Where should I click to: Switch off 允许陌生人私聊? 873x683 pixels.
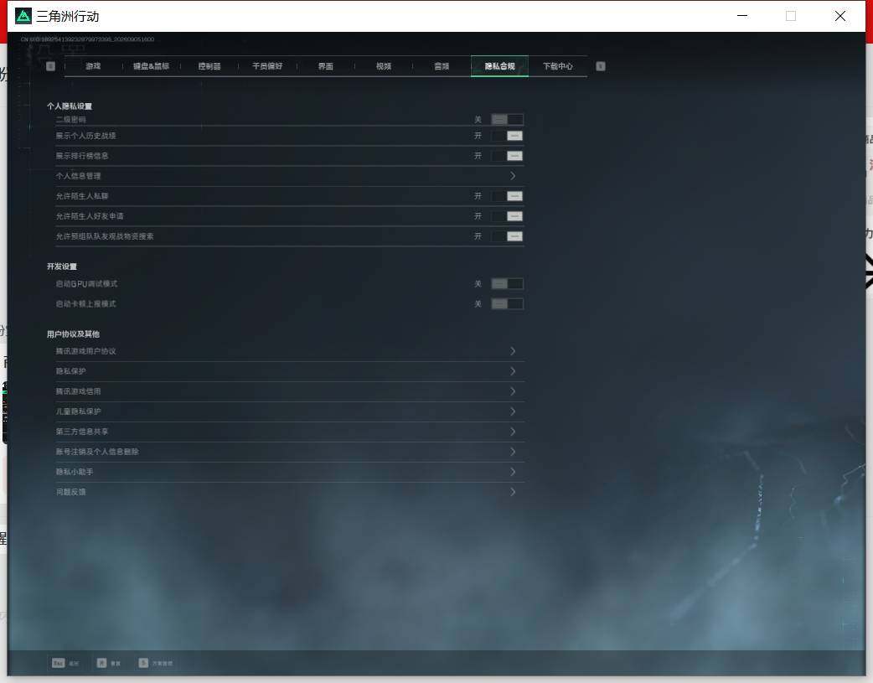[x=507, y=196]
